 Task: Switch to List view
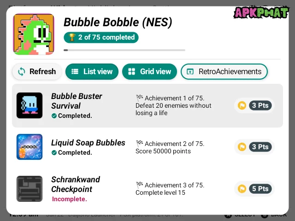click(x=92, y=71)
